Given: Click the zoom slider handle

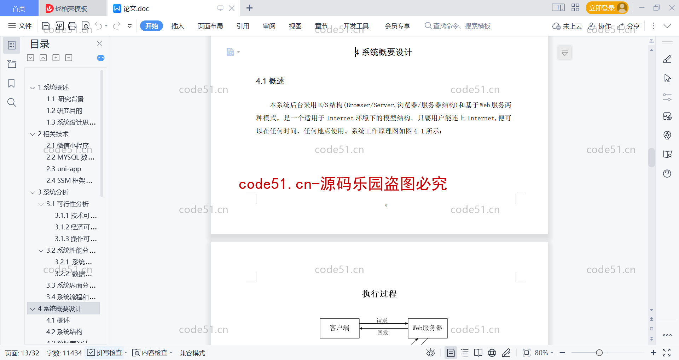Looking at the screenshot, I should coord(599,353).
